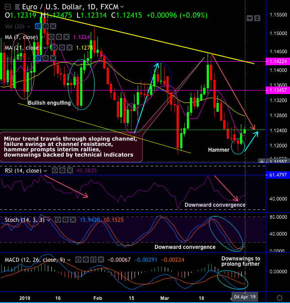Click the Feb label on the time axis
The width and height of the screenshot is (290, 303).
97,298
